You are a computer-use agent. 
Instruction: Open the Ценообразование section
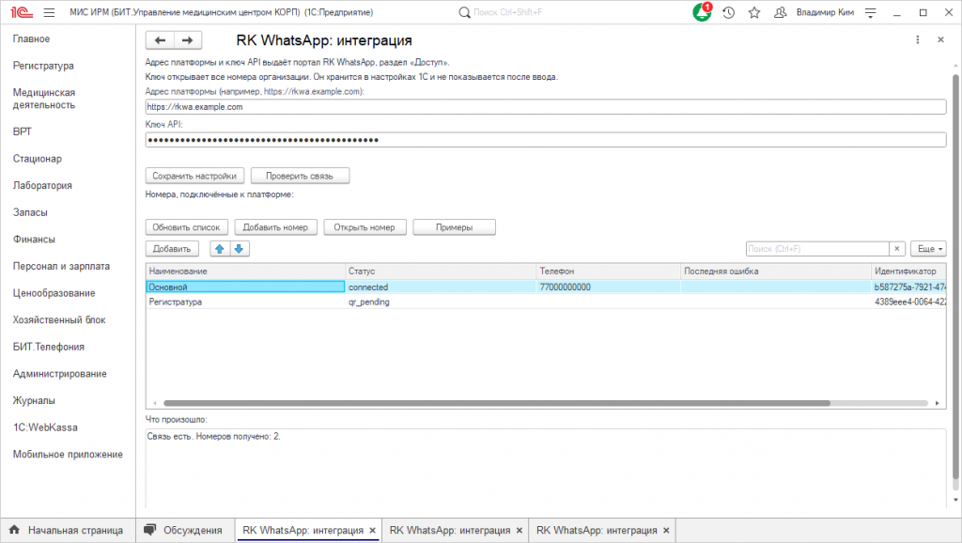tap(54, 293)
